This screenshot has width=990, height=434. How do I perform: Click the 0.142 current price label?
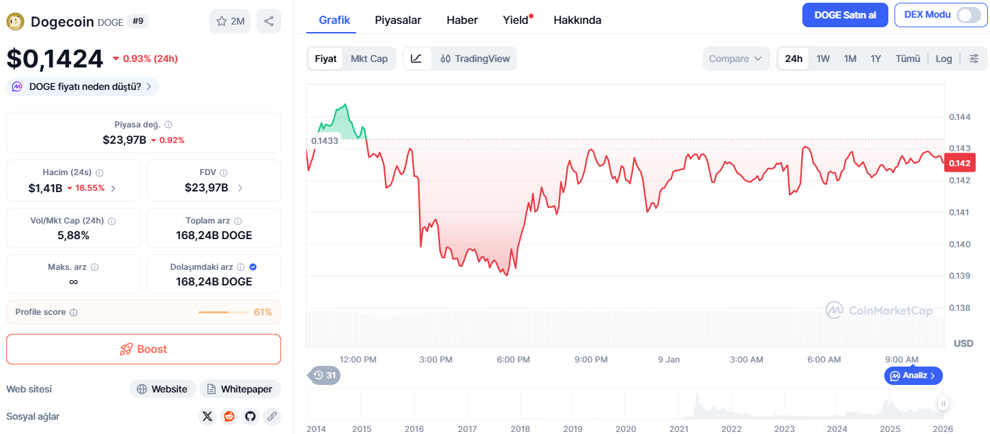(x=960, y=162)
